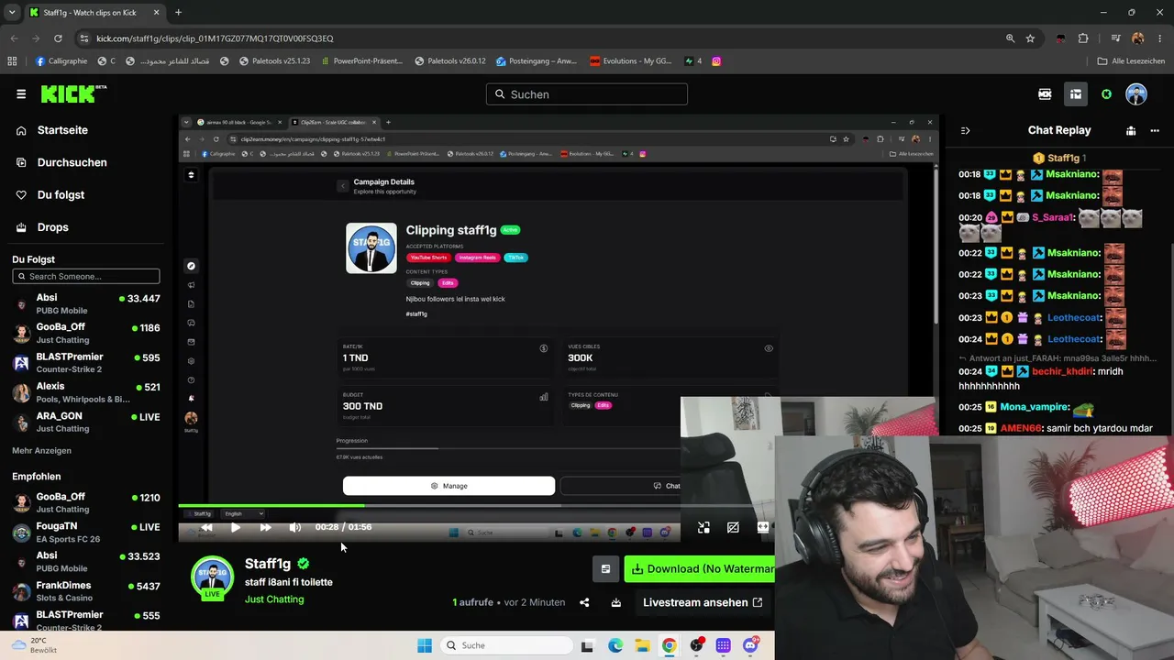Reload the page
This screenshot has height=660, width=1174.
coord(58,38)
